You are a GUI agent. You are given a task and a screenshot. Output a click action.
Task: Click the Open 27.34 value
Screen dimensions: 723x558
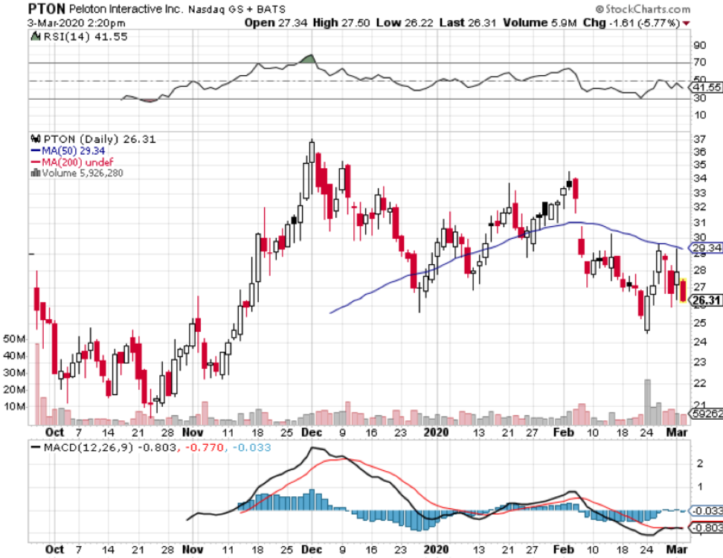[276, 22]
